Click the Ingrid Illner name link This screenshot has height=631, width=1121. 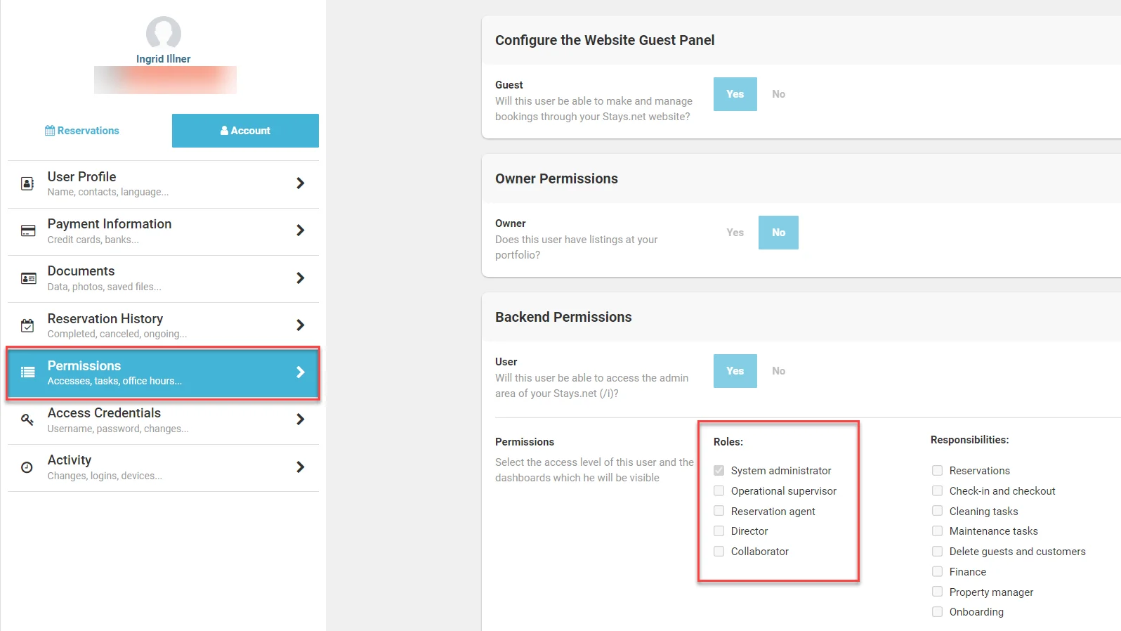click(163, 59)
